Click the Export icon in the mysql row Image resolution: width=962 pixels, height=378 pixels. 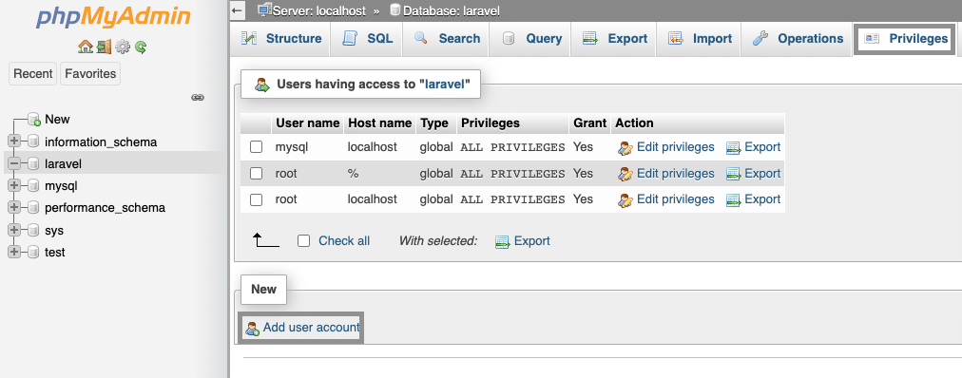click(734, 147)
